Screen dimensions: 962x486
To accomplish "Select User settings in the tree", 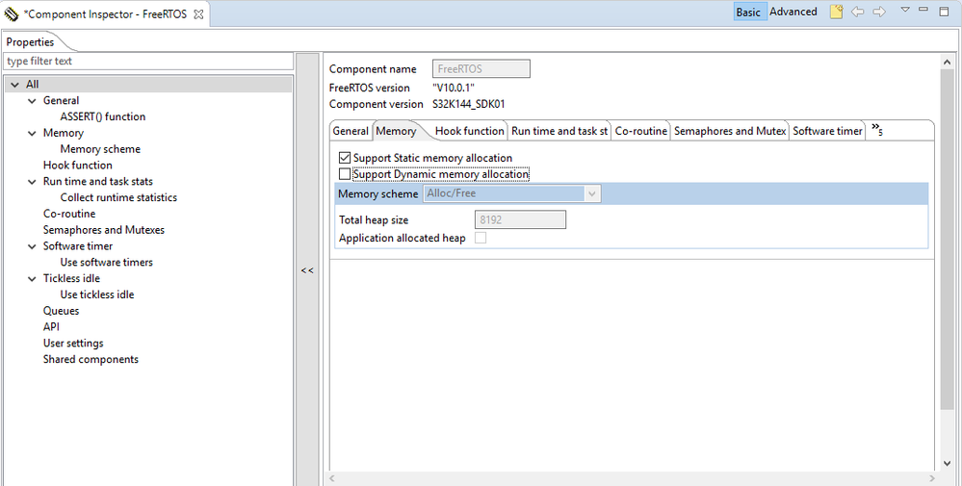I will click(x=73, y=344).
